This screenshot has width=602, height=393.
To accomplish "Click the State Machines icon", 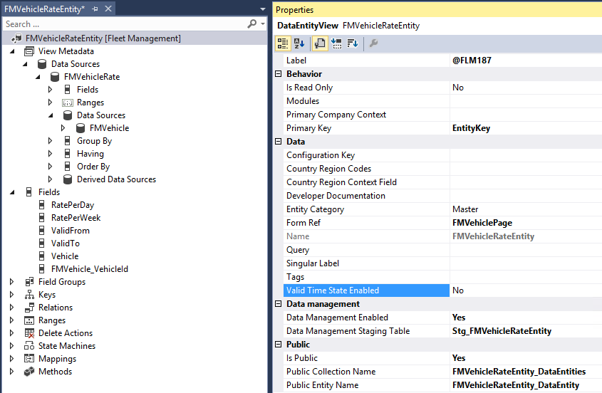I will [29, 346].
